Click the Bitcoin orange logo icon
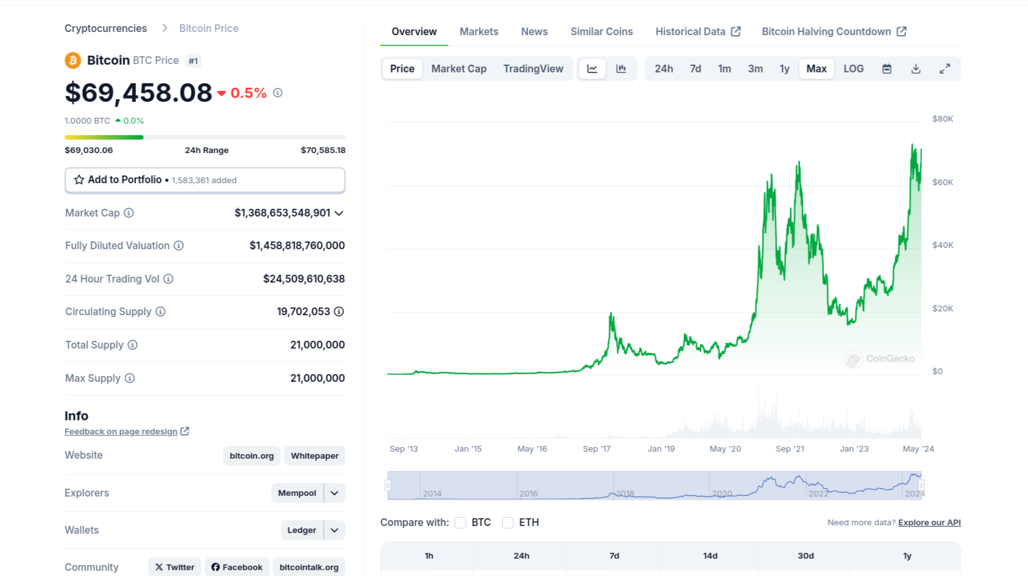 pos(73,60)
